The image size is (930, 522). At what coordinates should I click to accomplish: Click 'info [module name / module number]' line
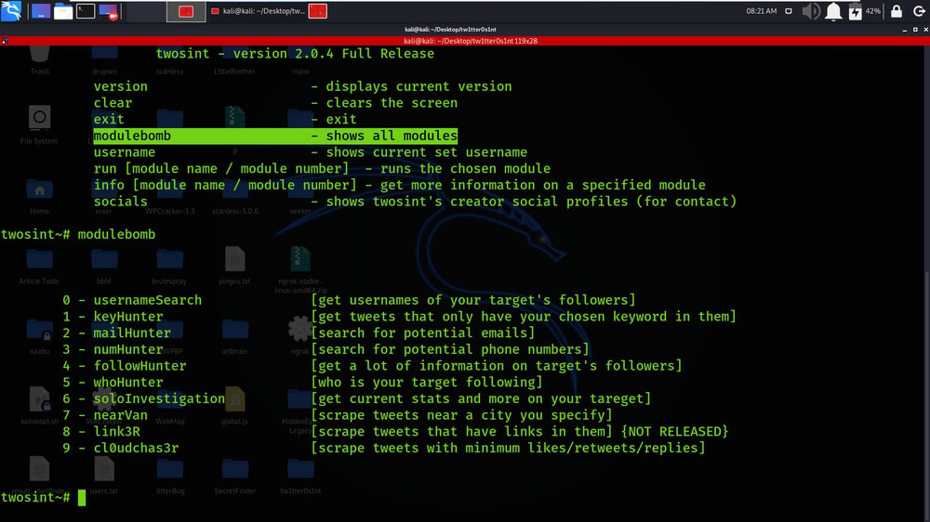pyautogui.click(x=400, y=186)
